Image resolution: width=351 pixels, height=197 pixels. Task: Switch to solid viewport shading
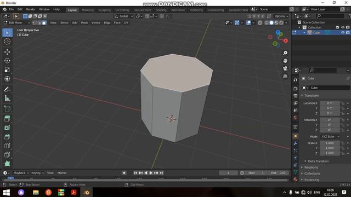tap(271, 23)
